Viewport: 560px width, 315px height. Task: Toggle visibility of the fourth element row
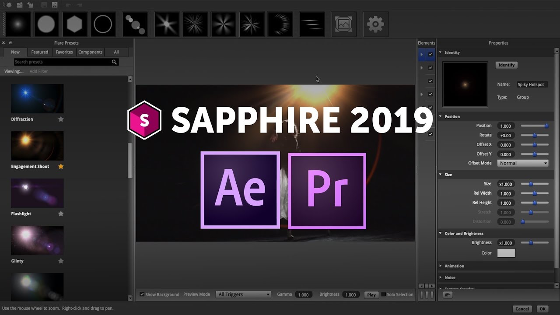[x=430, y=94]
